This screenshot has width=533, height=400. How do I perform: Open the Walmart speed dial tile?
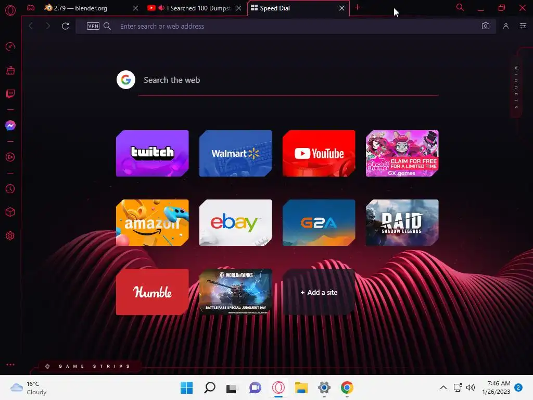pyautogui.click(x=236, y=154)
